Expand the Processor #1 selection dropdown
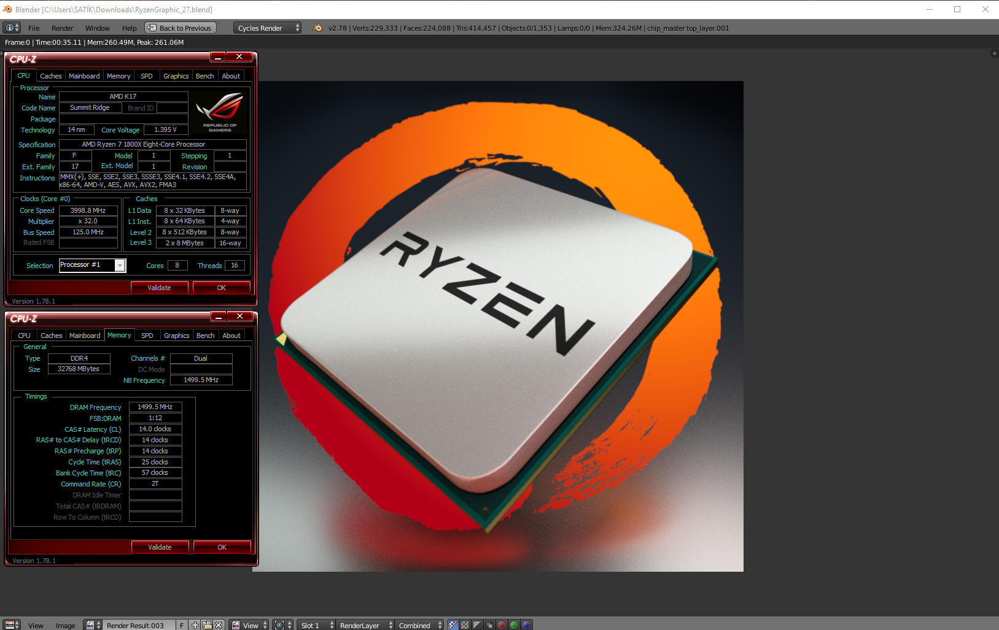The width and height of the screenshot is (999, 630). (120, 265)
